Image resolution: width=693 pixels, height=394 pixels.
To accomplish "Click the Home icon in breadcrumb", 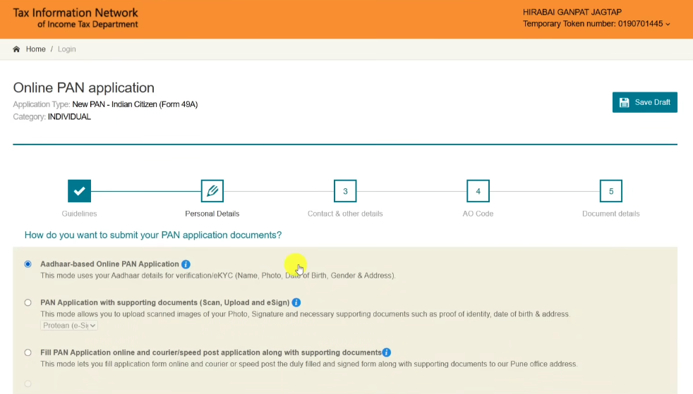I will [x=17, y=49].
